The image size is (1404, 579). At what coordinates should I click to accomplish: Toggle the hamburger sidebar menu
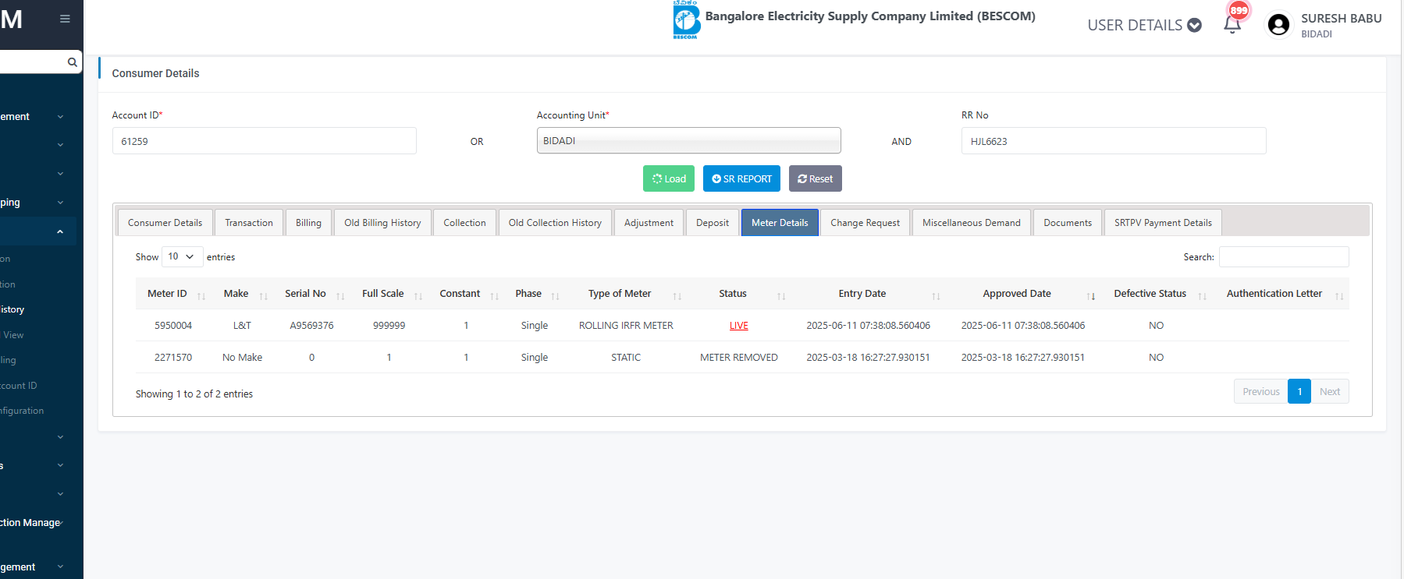(65, 19)
